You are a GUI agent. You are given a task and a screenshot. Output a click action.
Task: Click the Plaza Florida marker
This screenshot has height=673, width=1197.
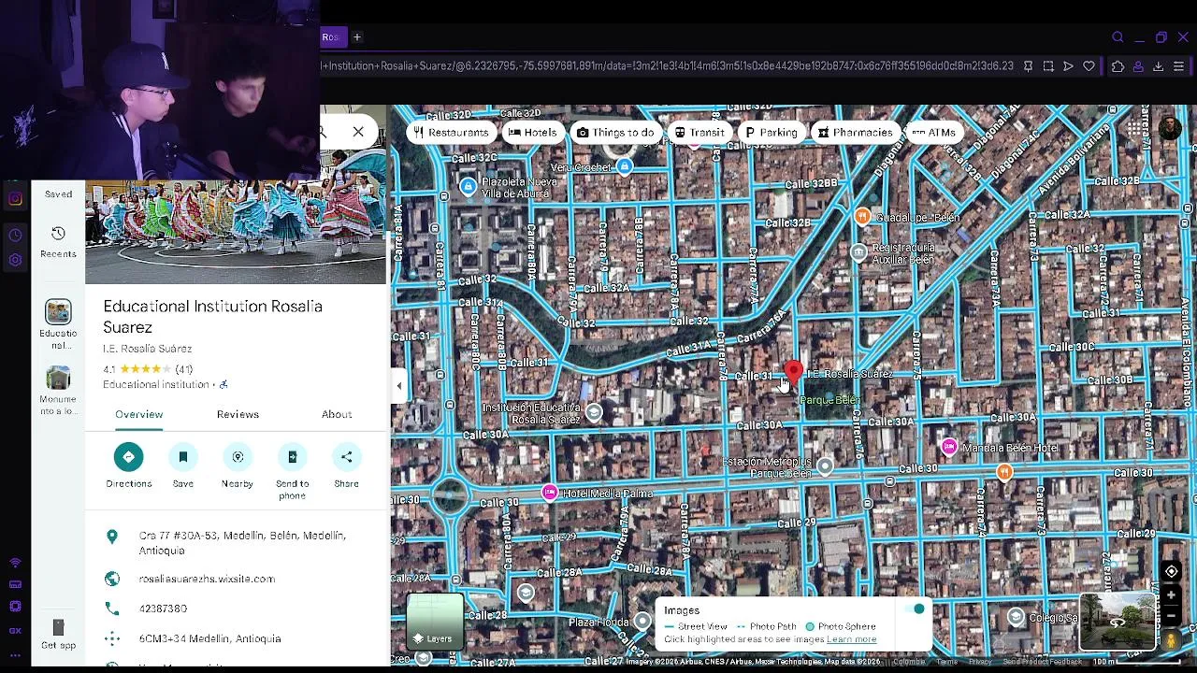point(642,621)
